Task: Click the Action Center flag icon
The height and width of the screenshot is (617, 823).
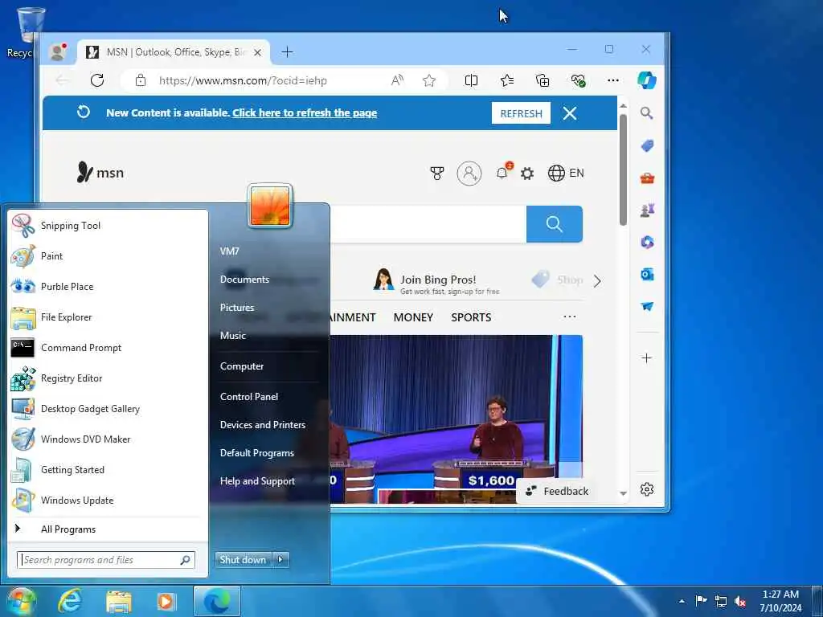Action: (x=701, y=601)
